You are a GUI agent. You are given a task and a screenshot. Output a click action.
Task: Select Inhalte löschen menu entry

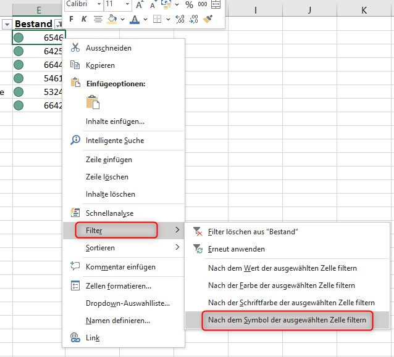(x=124, y=194)
